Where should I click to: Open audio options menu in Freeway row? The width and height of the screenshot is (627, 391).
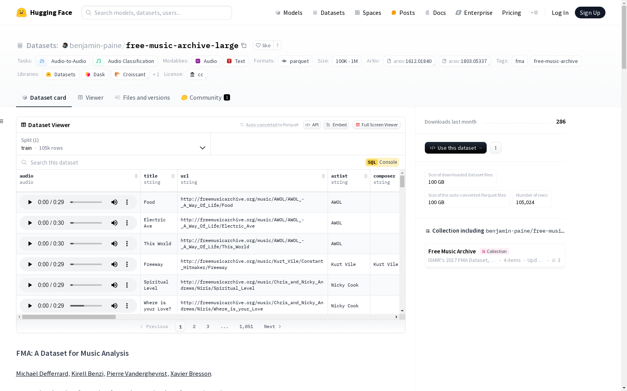pyautogui.click(x=127, y=264)
